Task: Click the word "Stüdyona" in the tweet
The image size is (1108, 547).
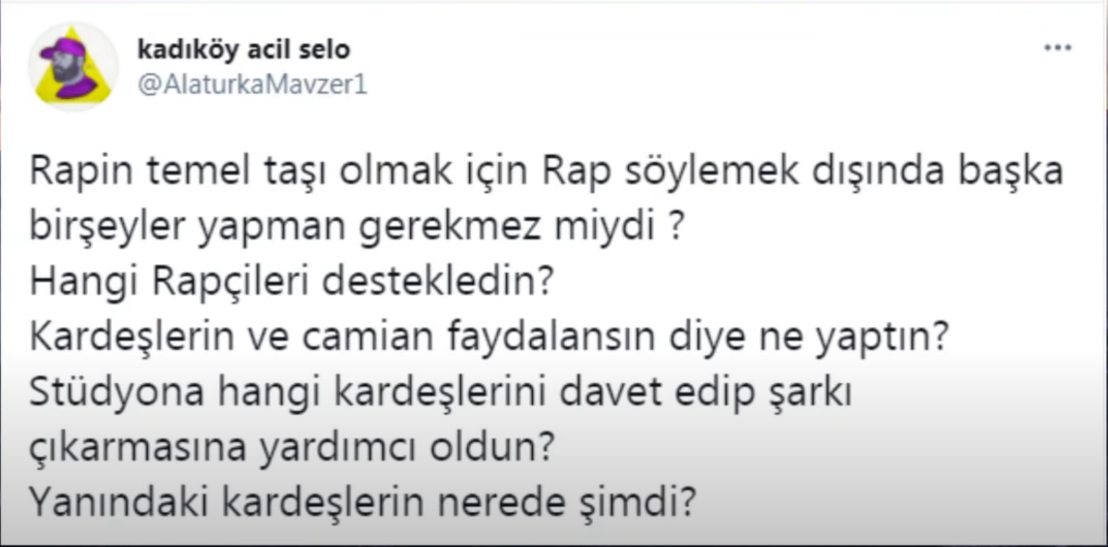Action: (x=117, y=392)
